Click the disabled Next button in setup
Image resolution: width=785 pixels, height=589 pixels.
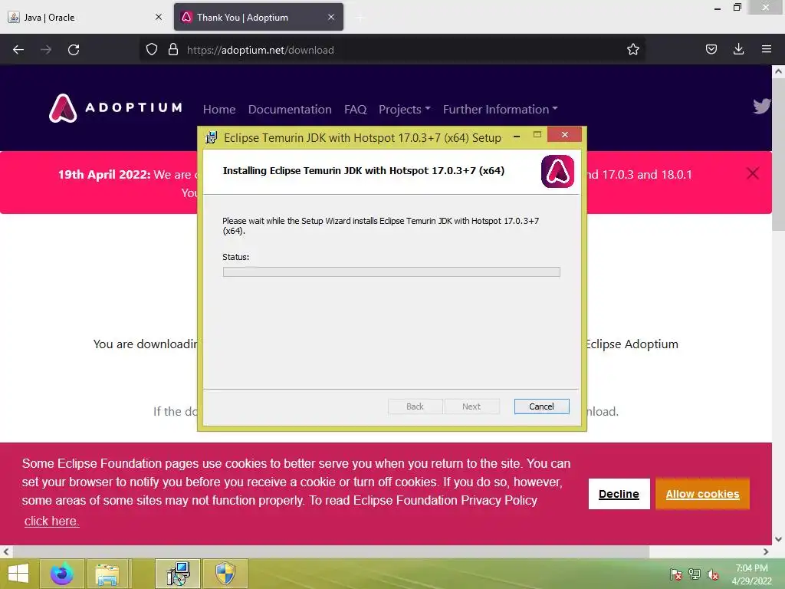pyautogui.click(x=471, y=406)
